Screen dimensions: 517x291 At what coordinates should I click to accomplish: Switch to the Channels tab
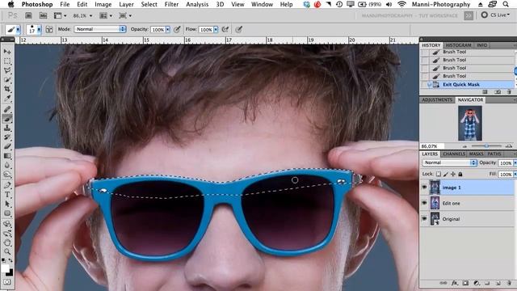pyautogui.click(x=454, y=154)
